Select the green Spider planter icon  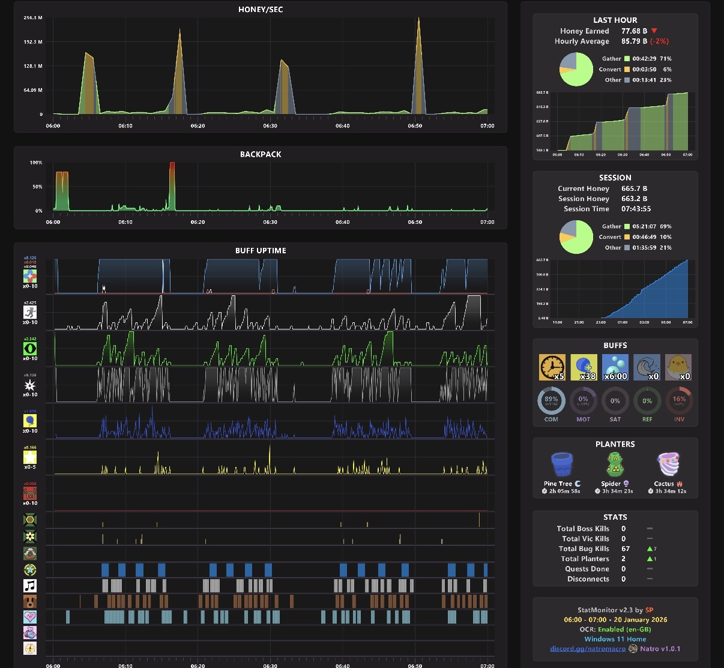615,465
